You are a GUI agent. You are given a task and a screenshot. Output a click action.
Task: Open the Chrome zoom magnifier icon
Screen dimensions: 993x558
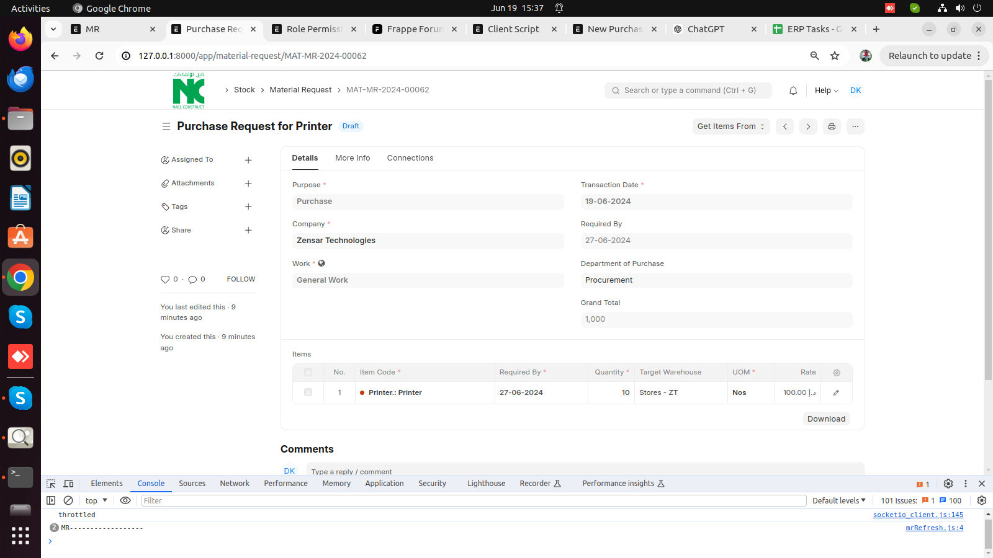[815, 56]
